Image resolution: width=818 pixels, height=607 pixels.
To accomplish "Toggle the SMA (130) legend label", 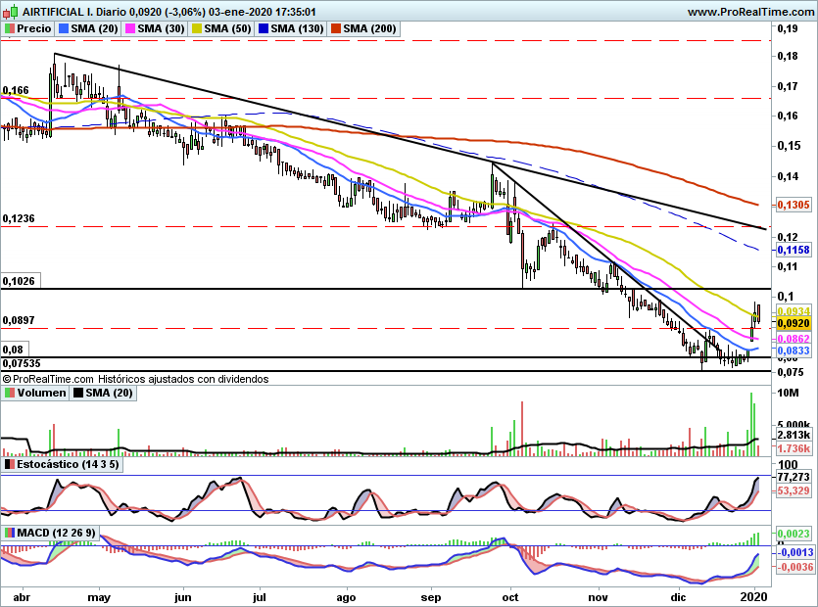I will tap(294, 29).
